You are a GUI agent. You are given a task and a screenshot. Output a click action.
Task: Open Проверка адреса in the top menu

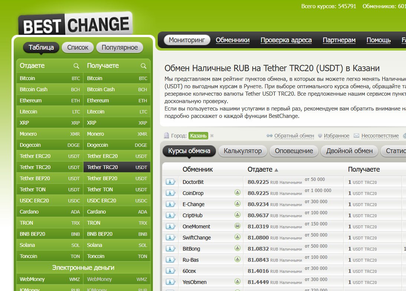tap(286, 40)
